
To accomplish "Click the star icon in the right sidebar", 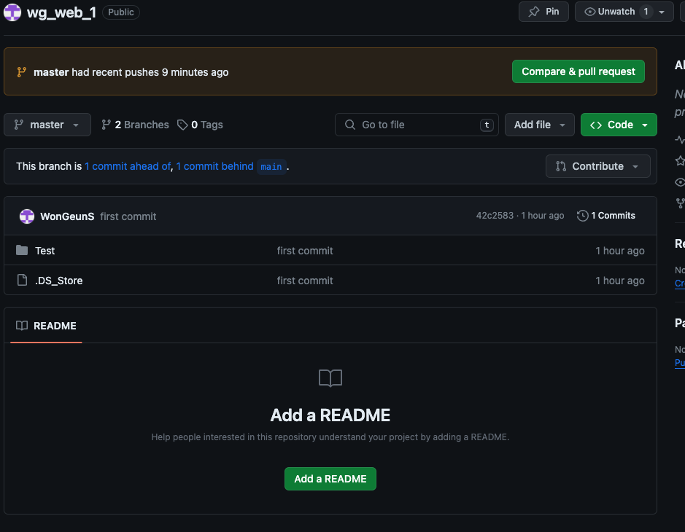I will [680, 160].
